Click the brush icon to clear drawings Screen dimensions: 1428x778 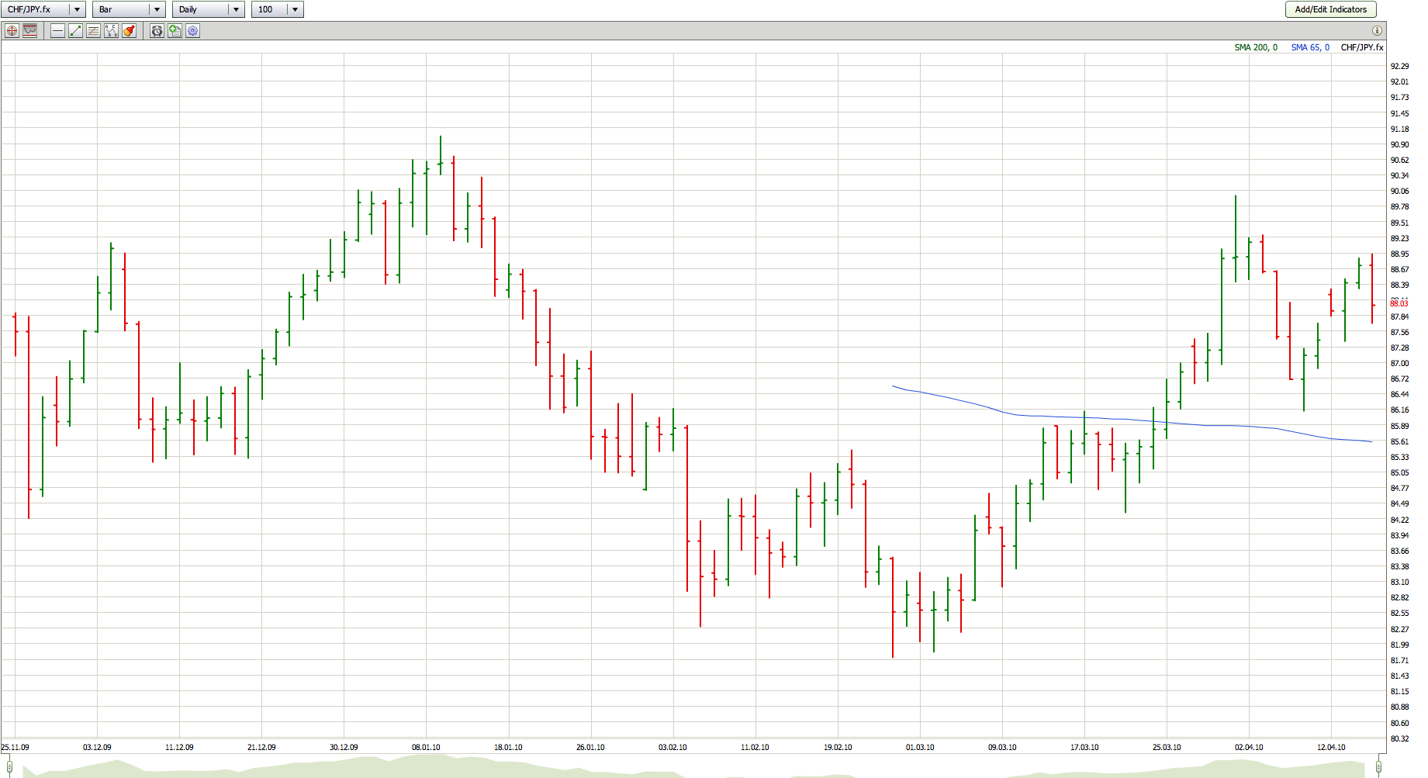[x=129, y=31]
